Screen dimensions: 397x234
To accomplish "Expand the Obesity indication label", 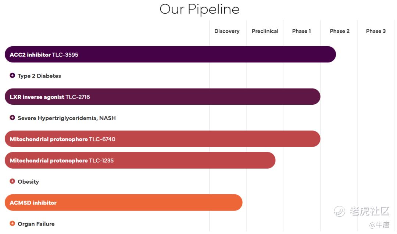I will 28,182.
